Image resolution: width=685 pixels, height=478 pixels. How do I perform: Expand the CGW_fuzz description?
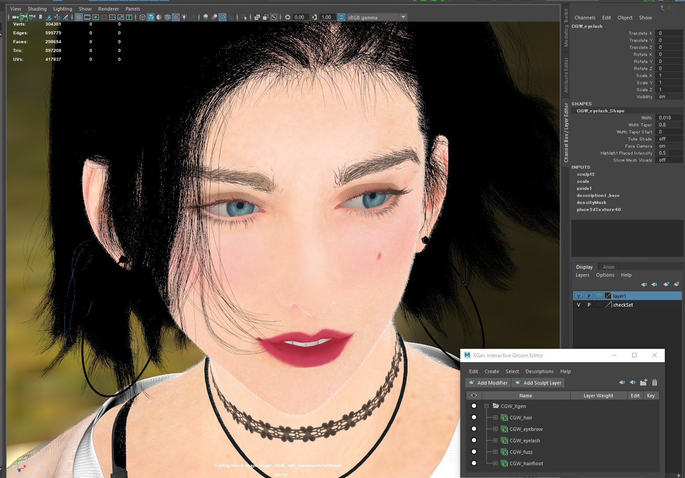point(495,452)
